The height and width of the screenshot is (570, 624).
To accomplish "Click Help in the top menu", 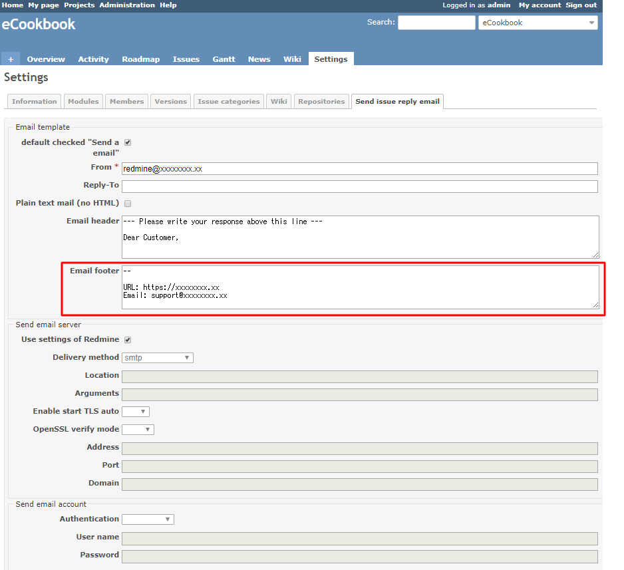I will [x=168, y=5].
